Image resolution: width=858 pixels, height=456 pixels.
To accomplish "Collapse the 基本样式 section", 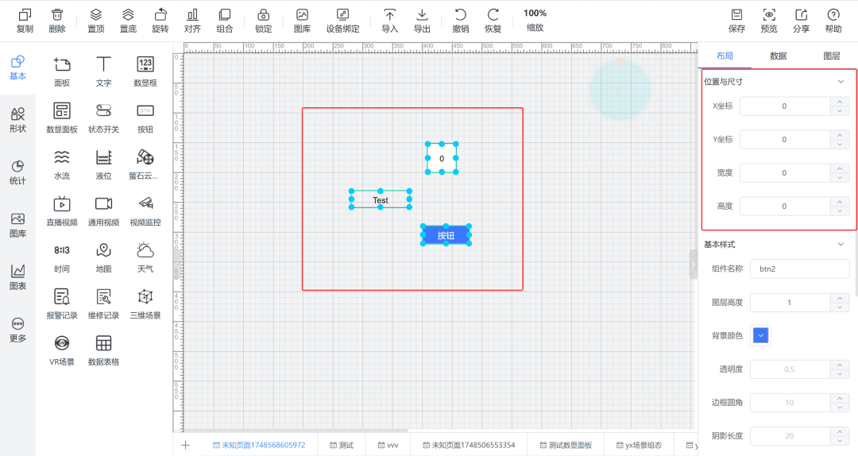I will (x=841, y=244).
